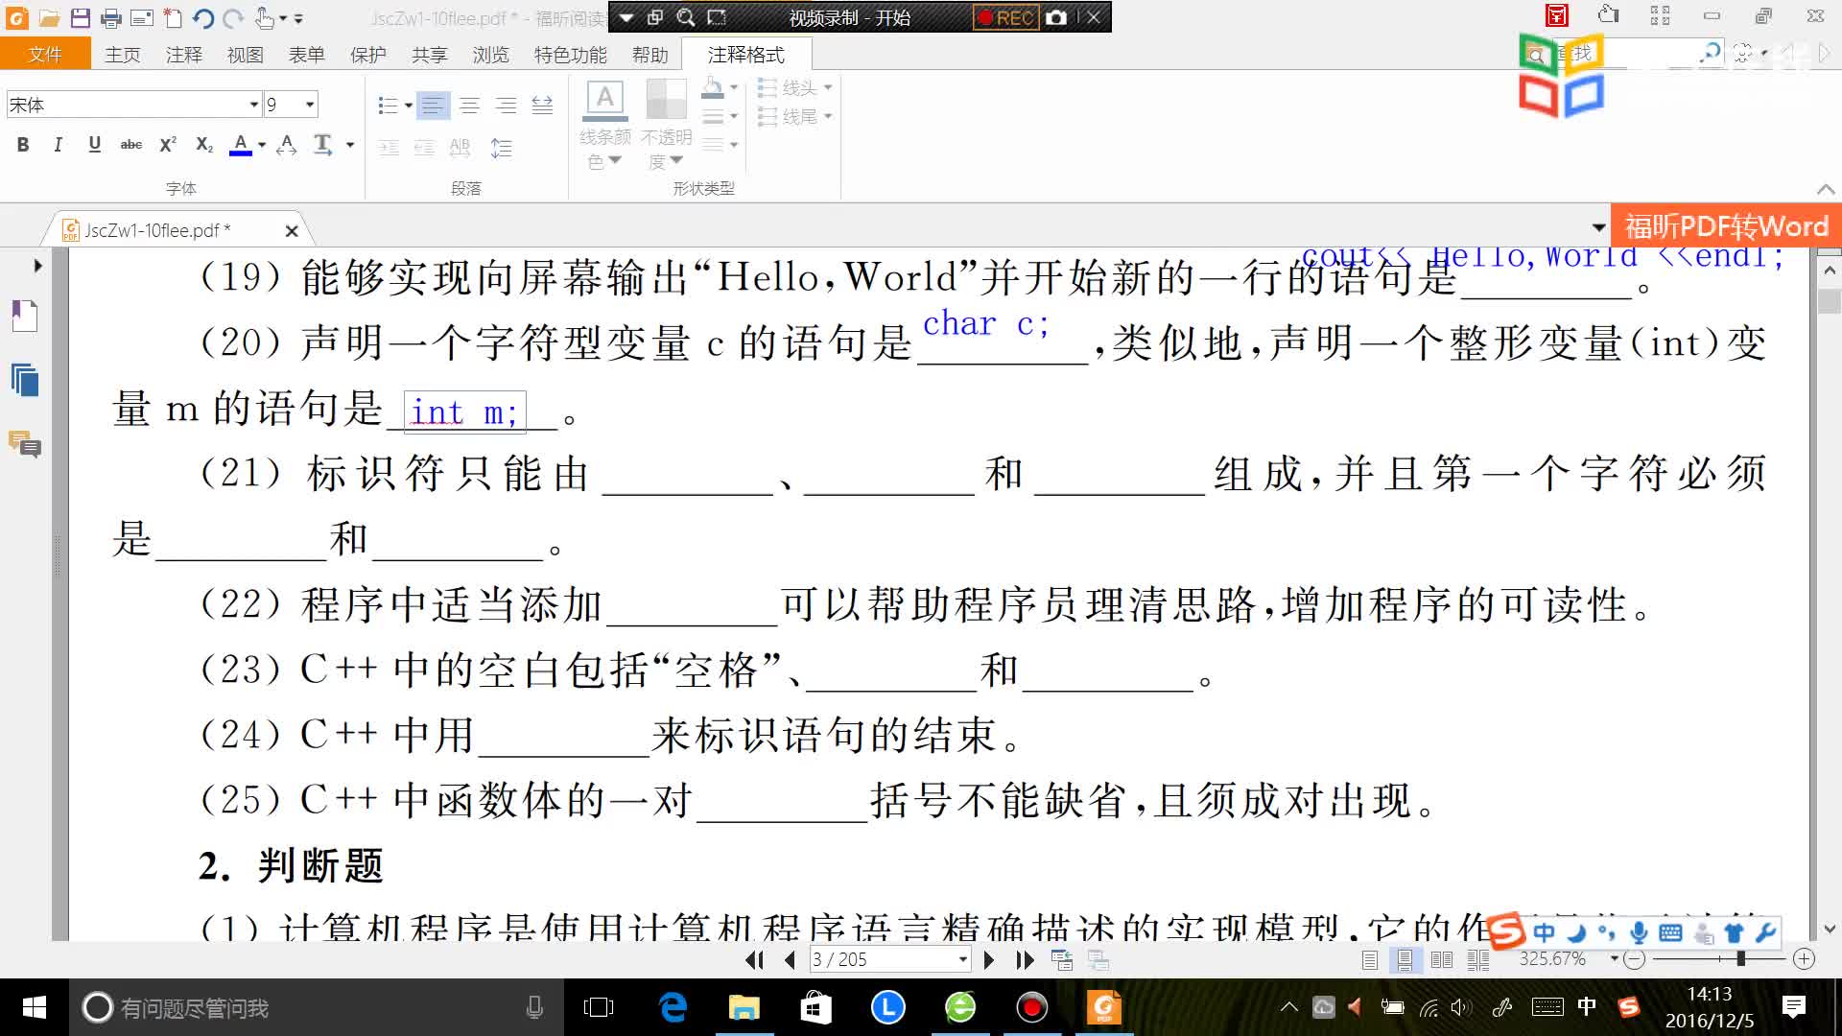Open the 帮助 tab
1842x1036 pixels.
[650, 55]
